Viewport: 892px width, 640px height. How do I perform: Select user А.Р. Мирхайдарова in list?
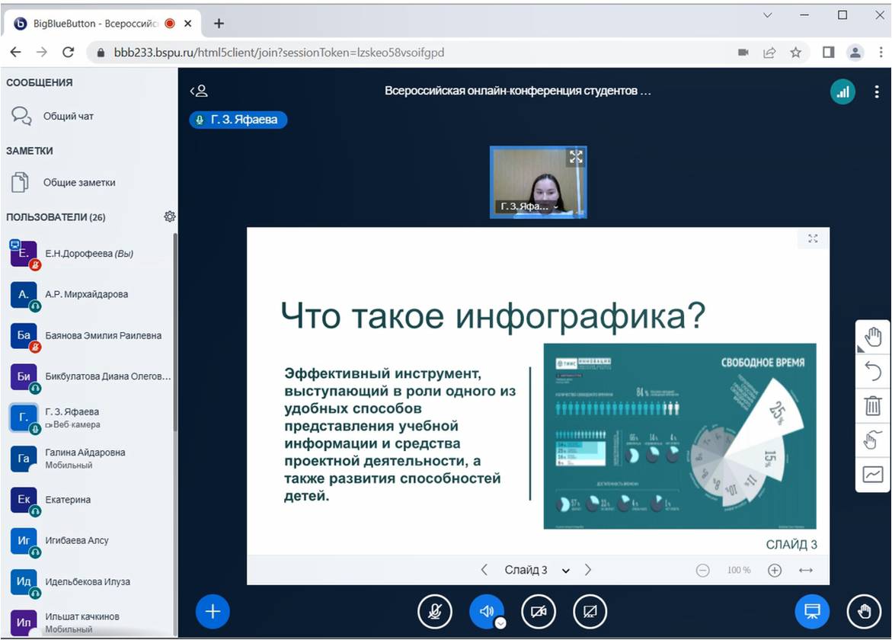pyautogui.click(x=86, y=294)
